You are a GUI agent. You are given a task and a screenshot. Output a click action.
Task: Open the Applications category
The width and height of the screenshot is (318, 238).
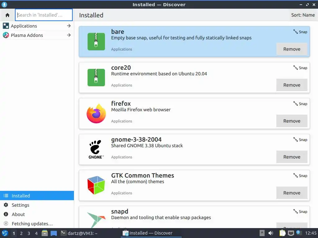pos(37,26)
